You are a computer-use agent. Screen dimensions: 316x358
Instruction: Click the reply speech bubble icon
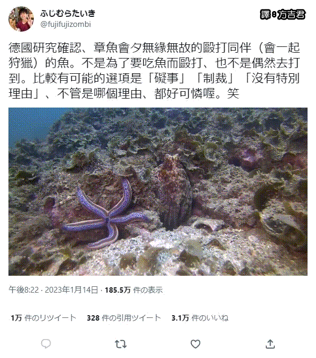[46, 343]
